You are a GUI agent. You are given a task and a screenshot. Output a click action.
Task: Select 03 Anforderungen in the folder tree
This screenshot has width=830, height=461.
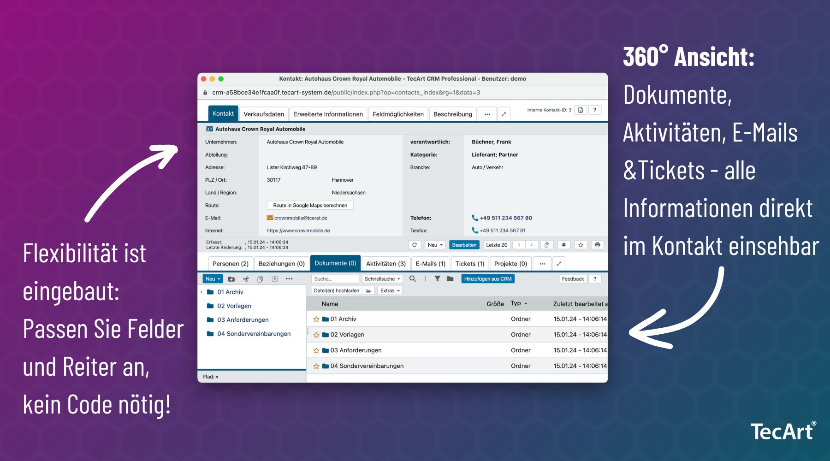pyautogui.click(x=243, y=320)
